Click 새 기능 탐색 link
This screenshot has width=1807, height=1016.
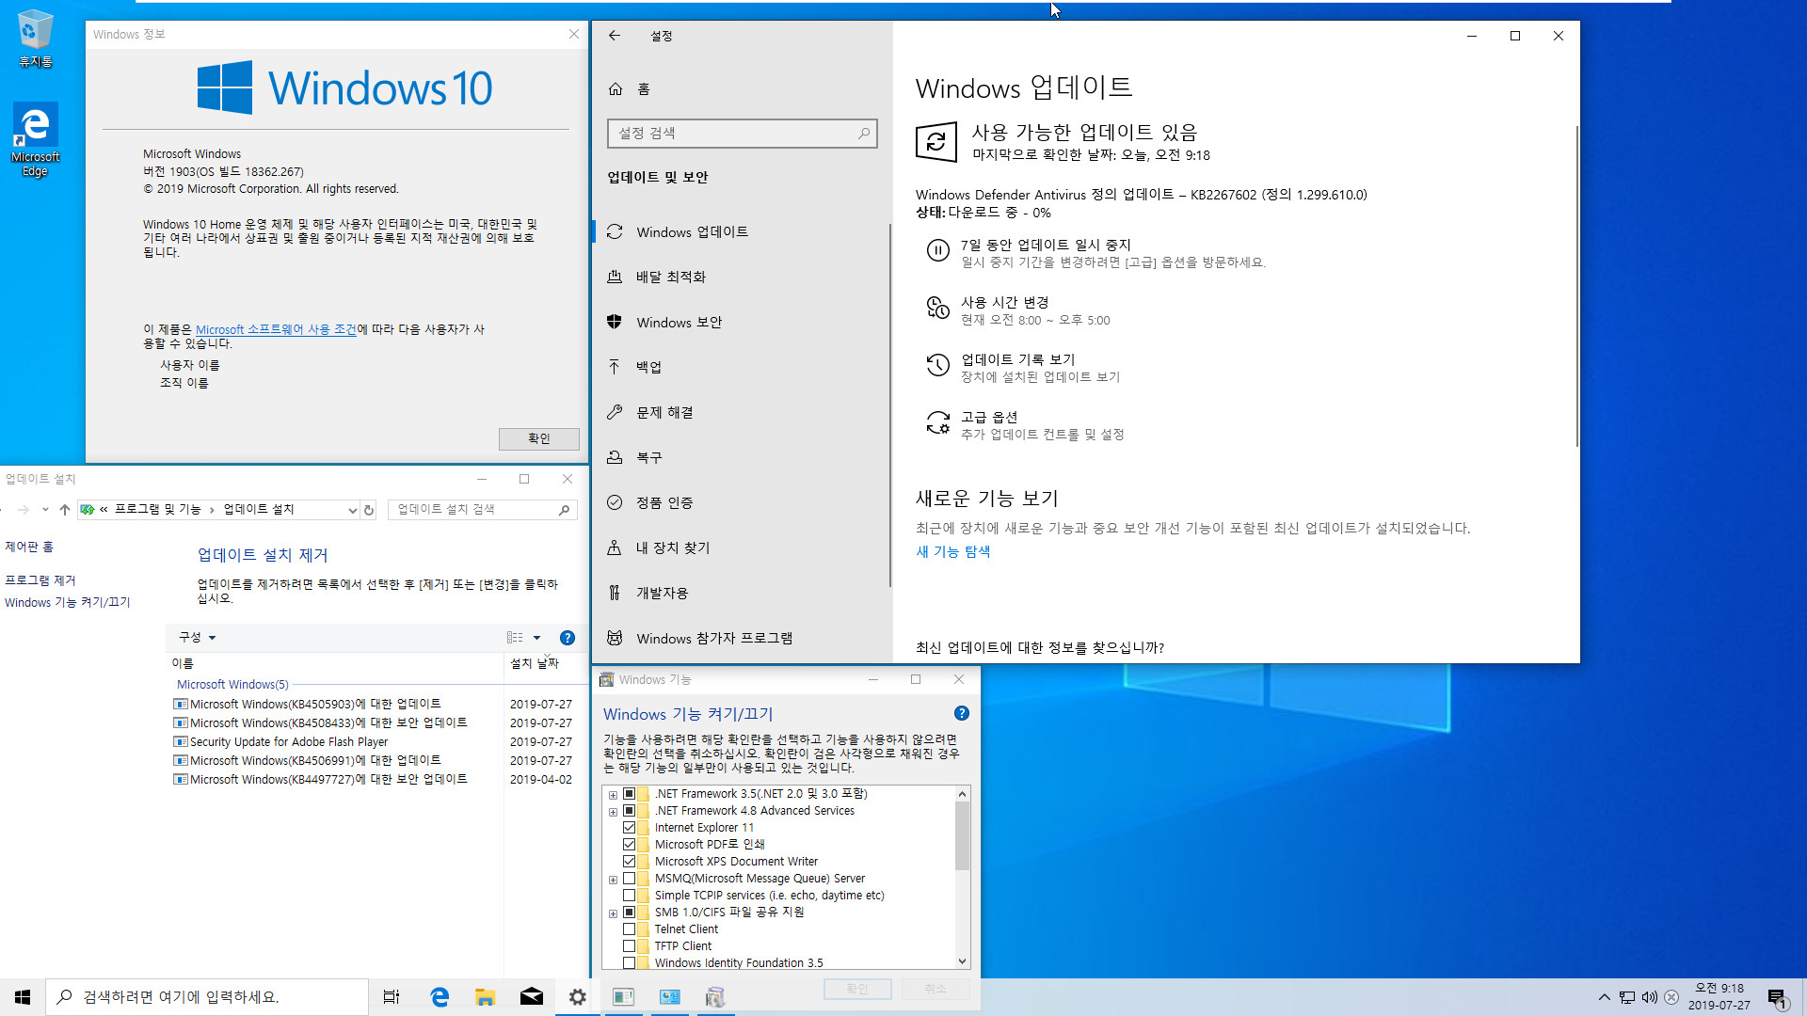click(x=953, y=552)
